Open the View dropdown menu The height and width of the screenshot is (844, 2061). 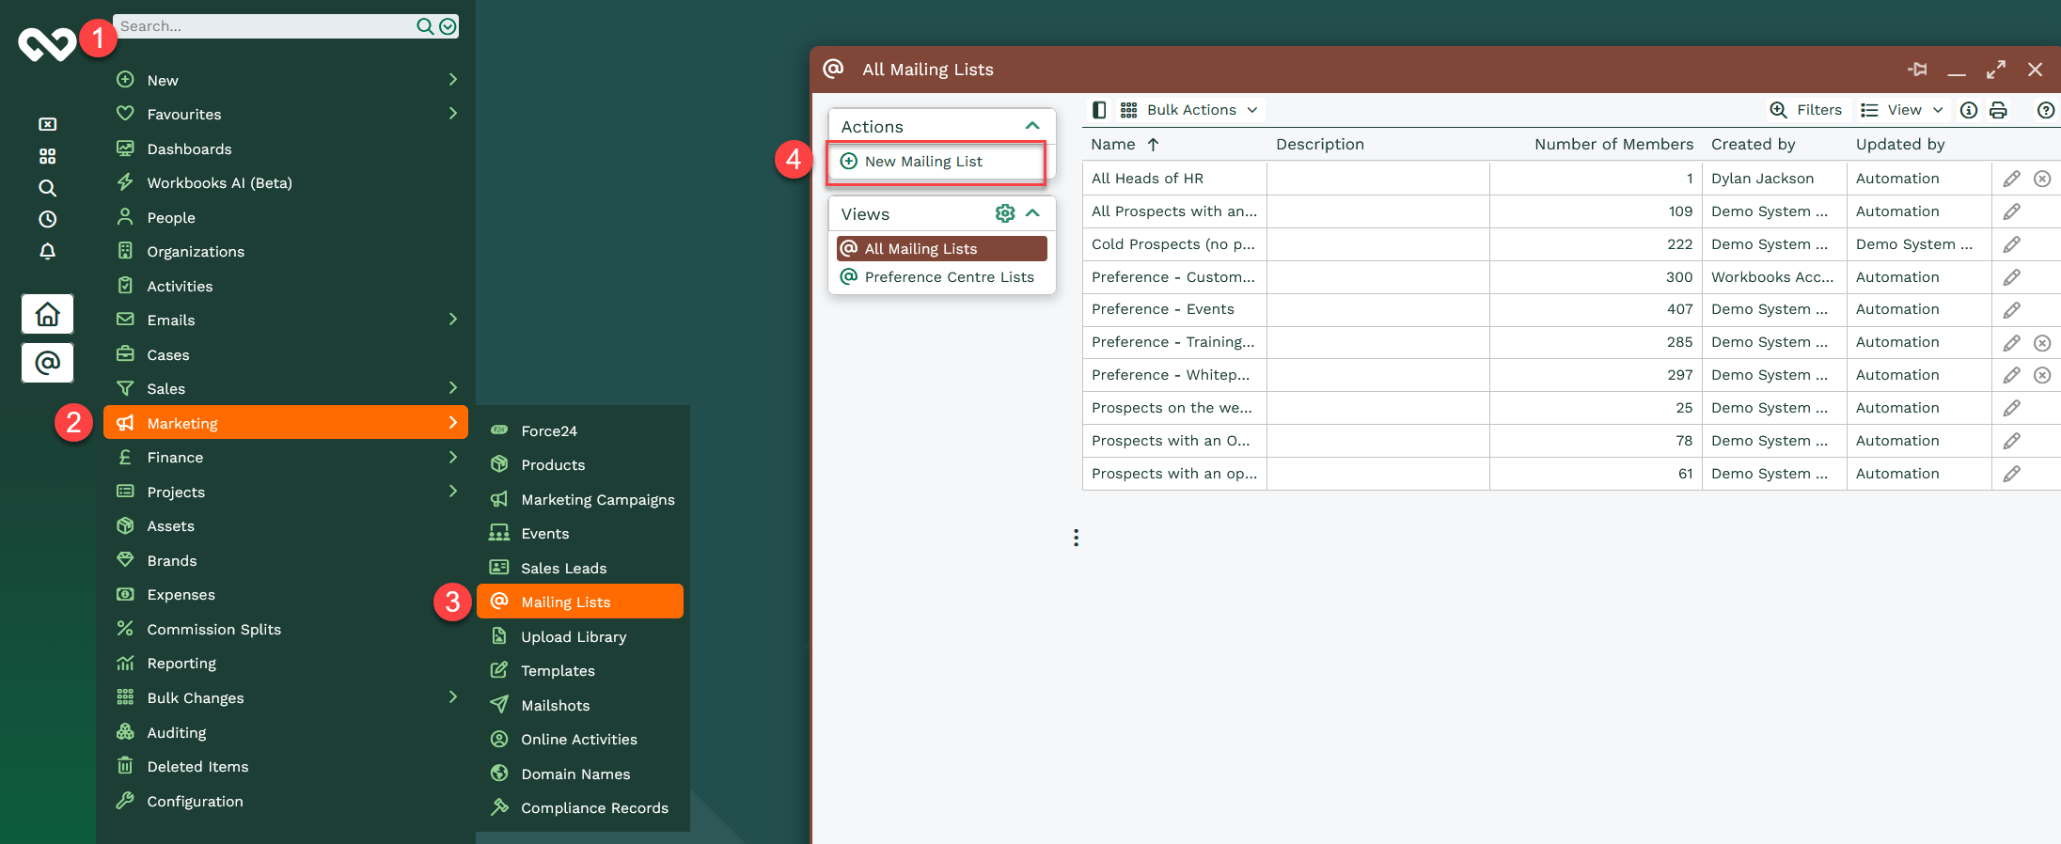[1902, 110]
